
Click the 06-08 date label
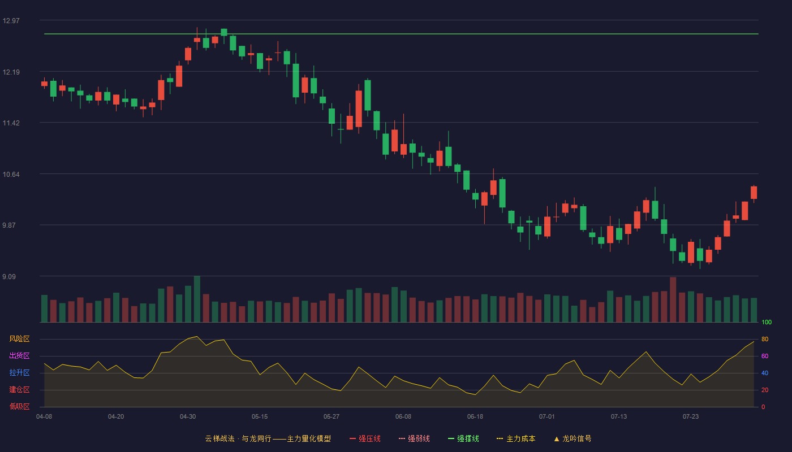(x=403, y=416)
